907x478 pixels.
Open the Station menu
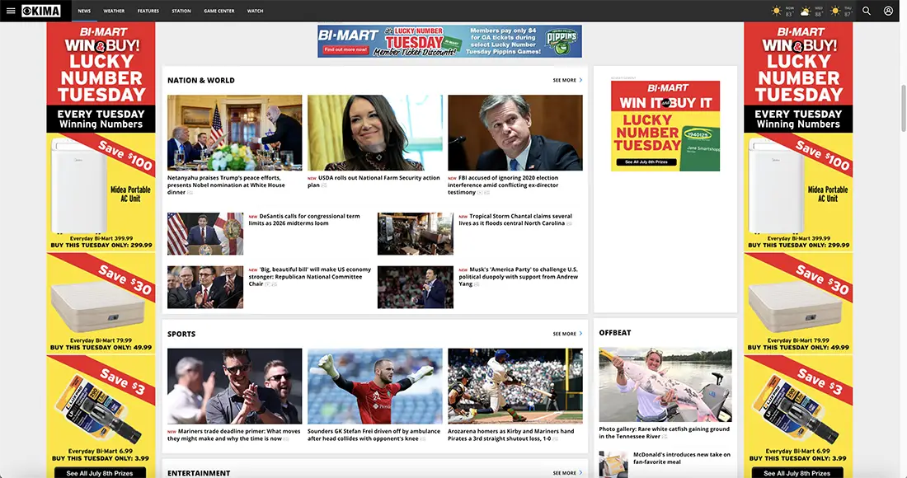tap(181, 11)
